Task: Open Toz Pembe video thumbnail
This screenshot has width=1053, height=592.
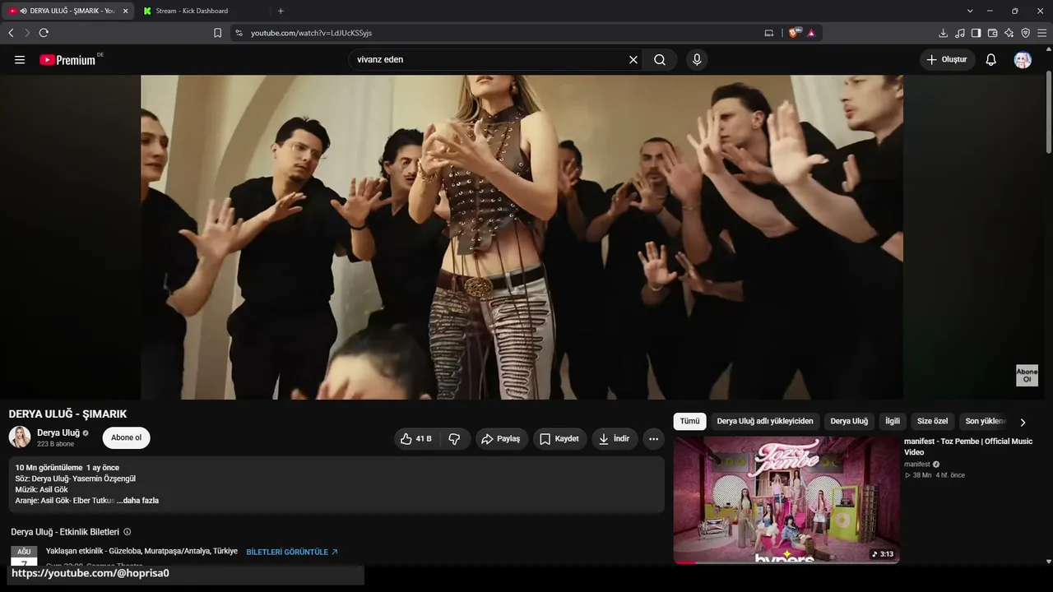Action: click(x=786, y=500)
